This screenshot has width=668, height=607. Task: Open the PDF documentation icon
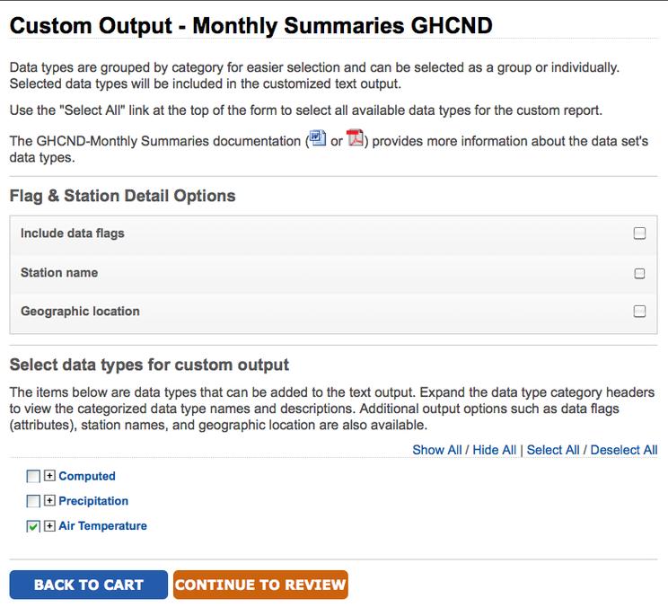pyautogui.click(x=355, y=140)
